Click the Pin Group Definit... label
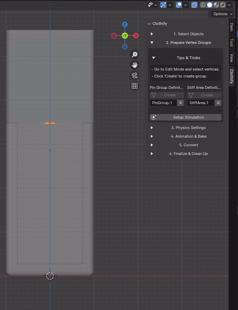The height and width of the screenshot is (310, 238). (167, 87)
